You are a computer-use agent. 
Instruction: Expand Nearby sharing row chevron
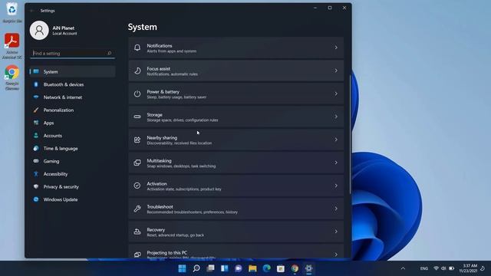click(336, 140)
